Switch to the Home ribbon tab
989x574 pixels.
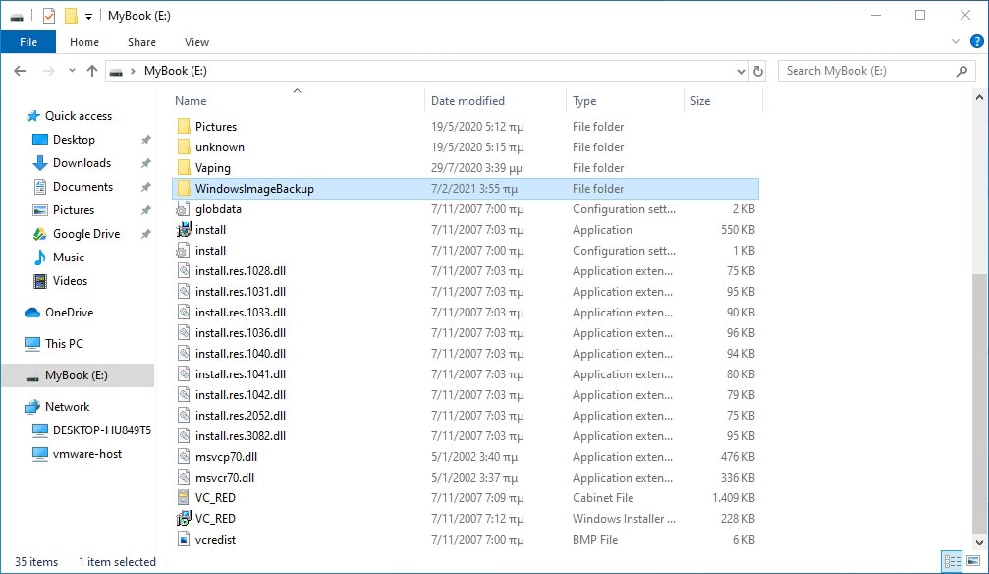(84, 42)
